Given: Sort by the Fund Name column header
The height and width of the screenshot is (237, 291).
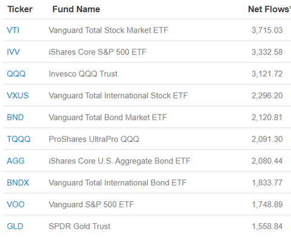Looking at the screenshot, I should (76, 9).
